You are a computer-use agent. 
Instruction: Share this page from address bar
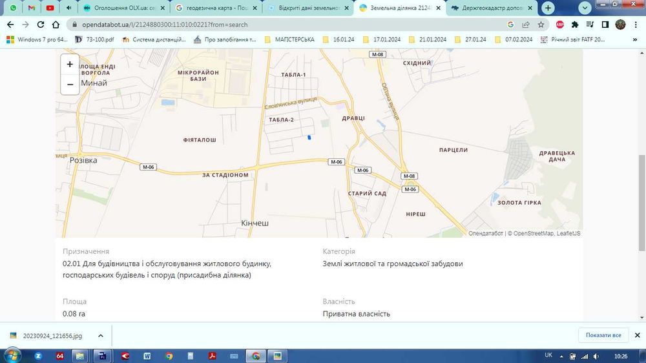(x=526, y=25)
